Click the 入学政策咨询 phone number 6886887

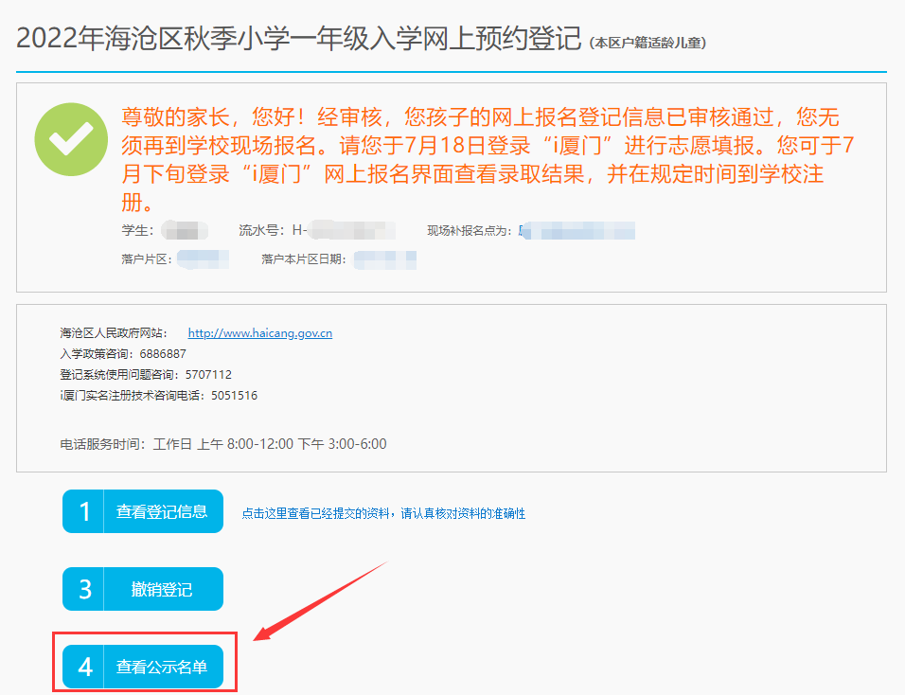(163, 354)
